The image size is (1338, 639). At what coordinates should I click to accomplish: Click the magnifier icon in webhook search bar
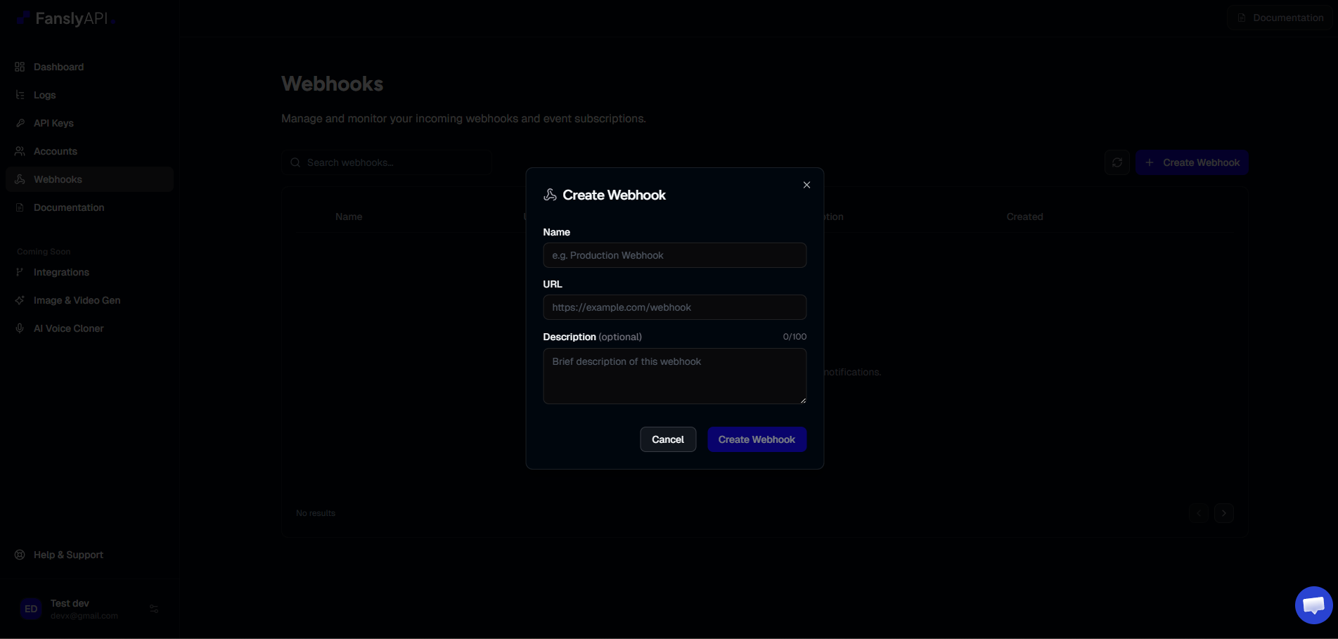point(296,162)
